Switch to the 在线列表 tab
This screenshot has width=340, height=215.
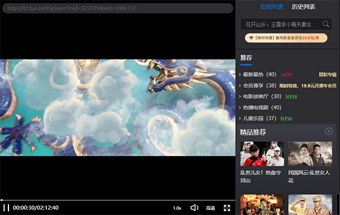point(271,7)
